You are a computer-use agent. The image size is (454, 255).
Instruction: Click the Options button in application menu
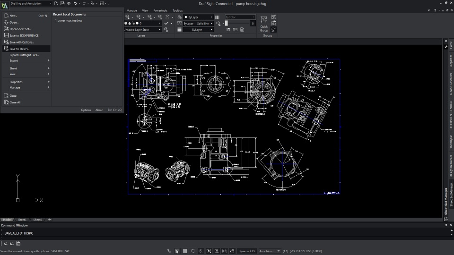tap(86, 110)
